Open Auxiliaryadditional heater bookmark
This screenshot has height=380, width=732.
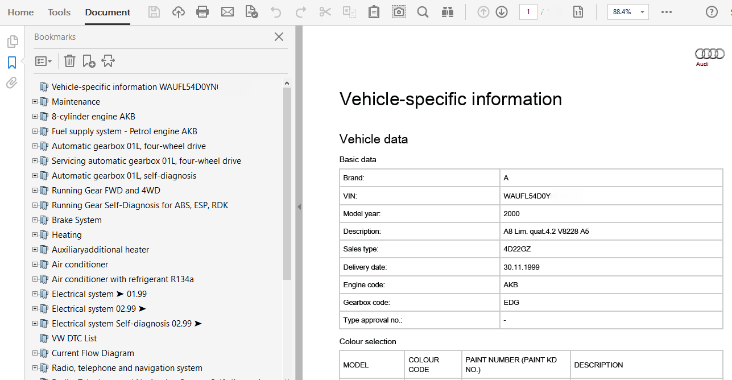click(x=100, y=250)
